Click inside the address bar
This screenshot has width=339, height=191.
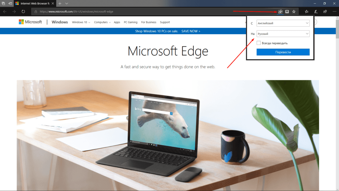point(99,11)
